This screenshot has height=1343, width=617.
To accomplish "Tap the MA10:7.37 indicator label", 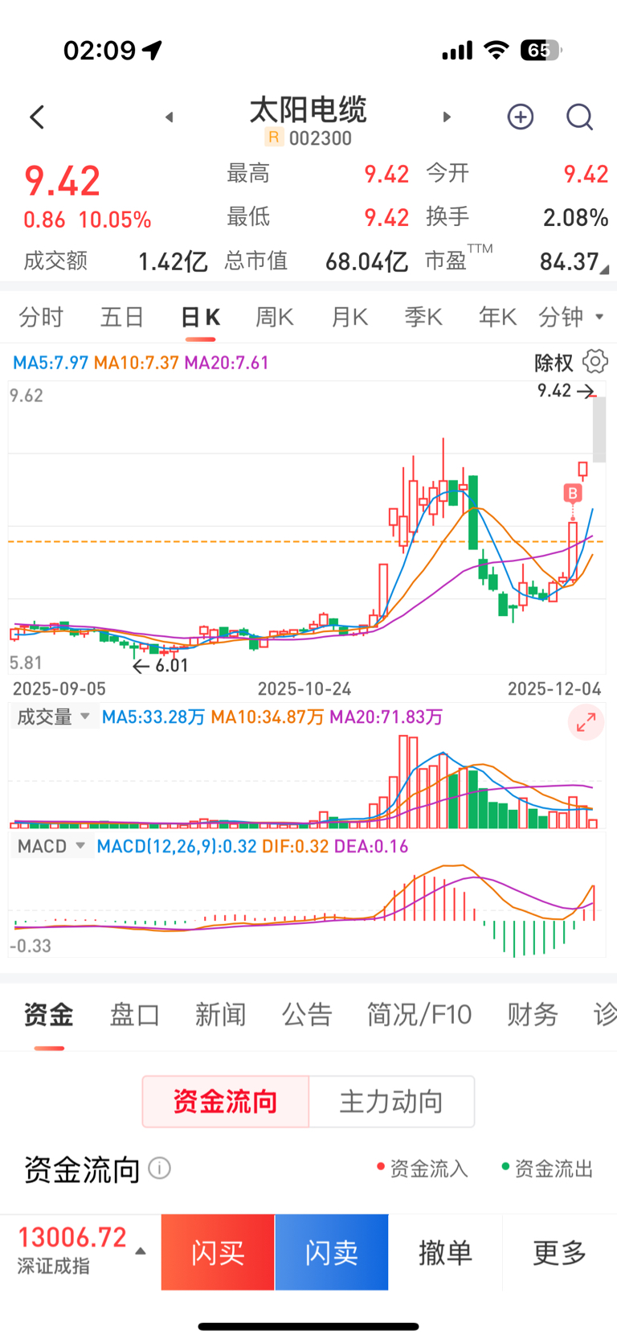I will point(137,363).
